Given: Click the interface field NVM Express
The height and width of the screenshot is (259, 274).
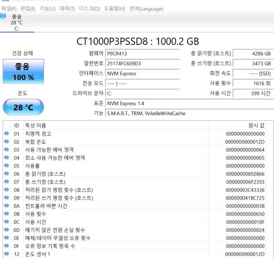Looking at the screenshot, I should tap(143, 74).
